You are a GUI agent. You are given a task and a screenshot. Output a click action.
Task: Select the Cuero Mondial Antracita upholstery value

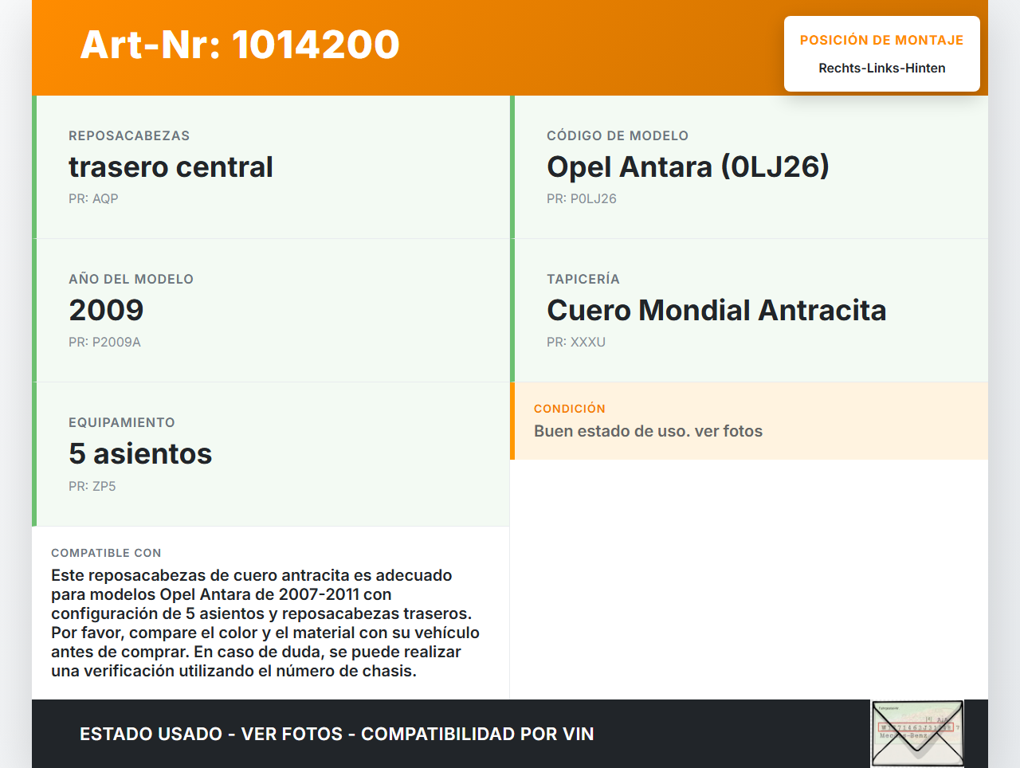coord(716,311)
